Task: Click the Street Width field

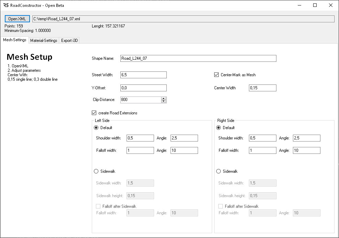Action: [x=144, y=75]
